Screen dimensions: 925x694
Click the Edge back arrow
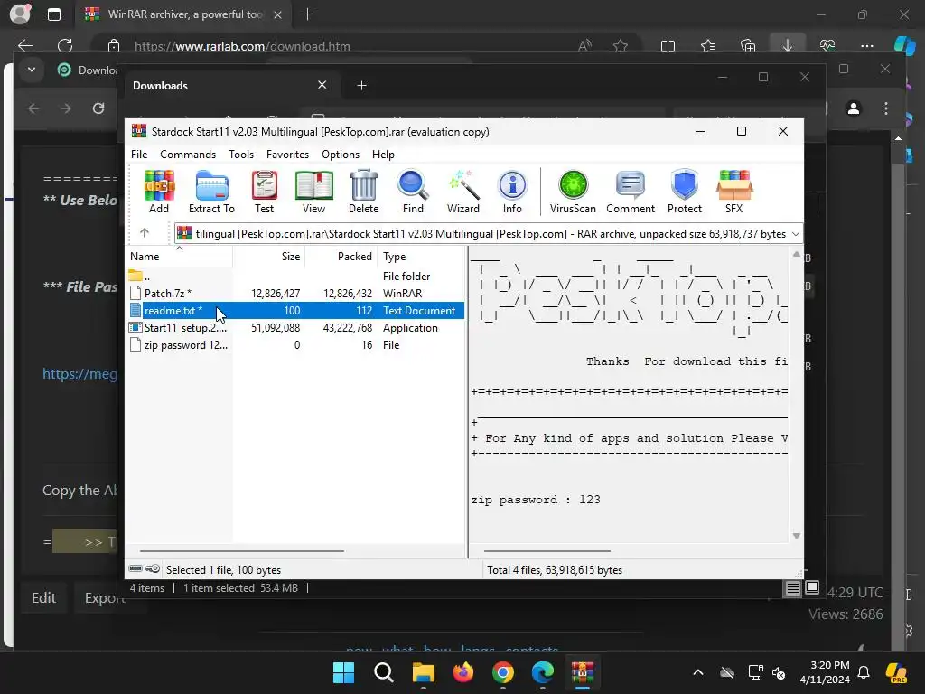point(24,45)
